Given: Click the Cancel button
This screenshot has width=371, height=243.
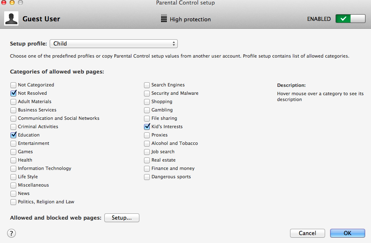Looking at the screenshot, I should tap(307, 233).
